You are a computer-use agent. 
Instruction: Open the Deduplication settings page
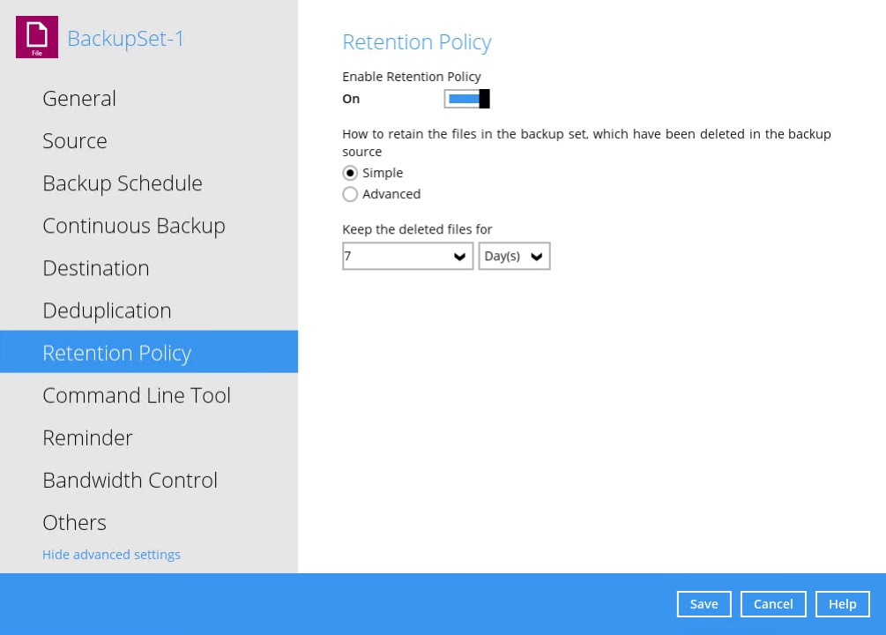pyautogui.click(x=107, y=310)
